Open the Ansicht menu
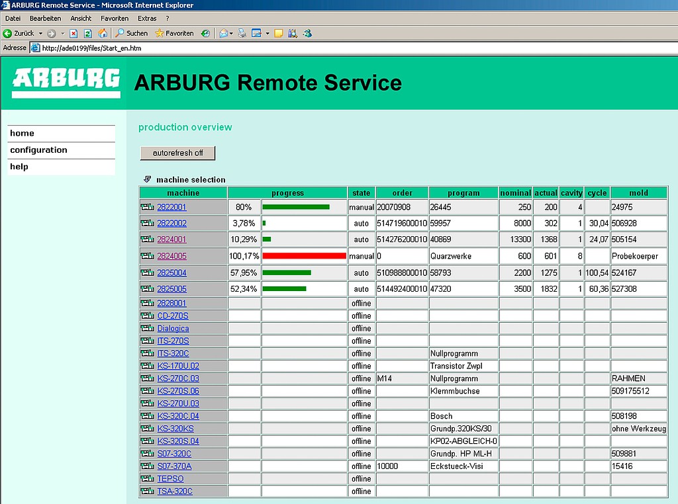The height and width of the screenshot is (504, 678). pos(81,19)
